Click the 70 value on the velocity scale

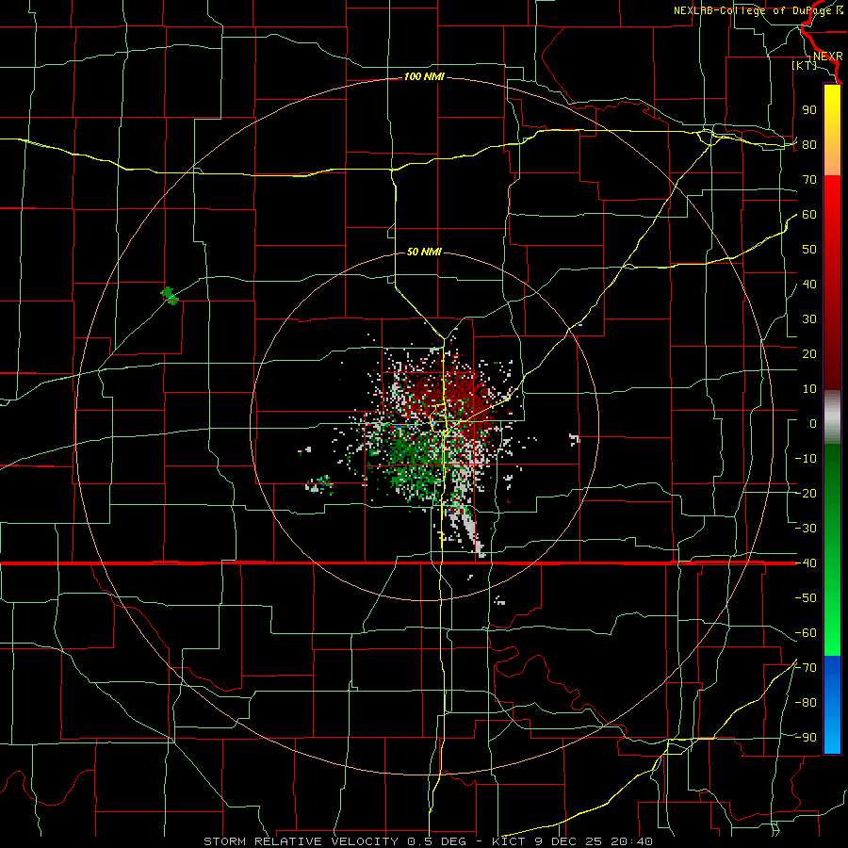pyautogui.click(x=809, y=180)
